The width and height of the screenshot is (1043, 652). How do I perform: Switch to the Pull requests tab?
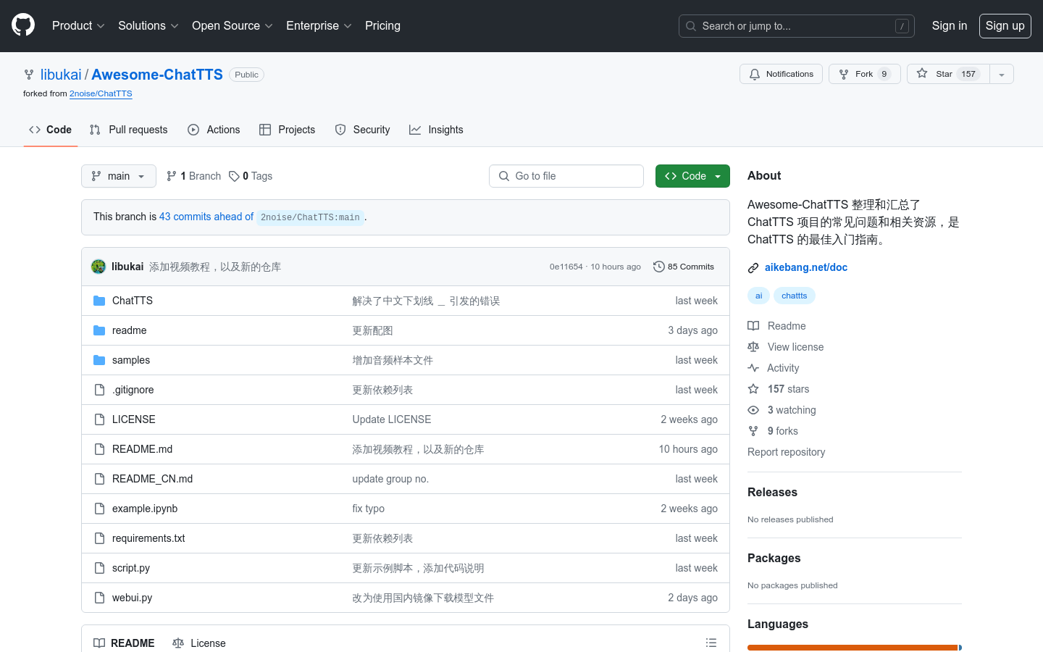tap(128, 130)
